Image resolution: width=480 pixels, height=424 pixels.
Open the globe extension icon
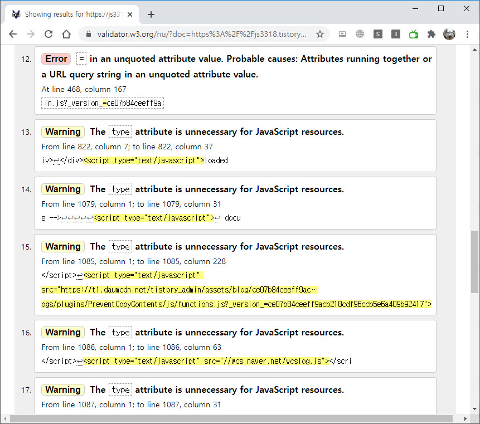[360, 34]
